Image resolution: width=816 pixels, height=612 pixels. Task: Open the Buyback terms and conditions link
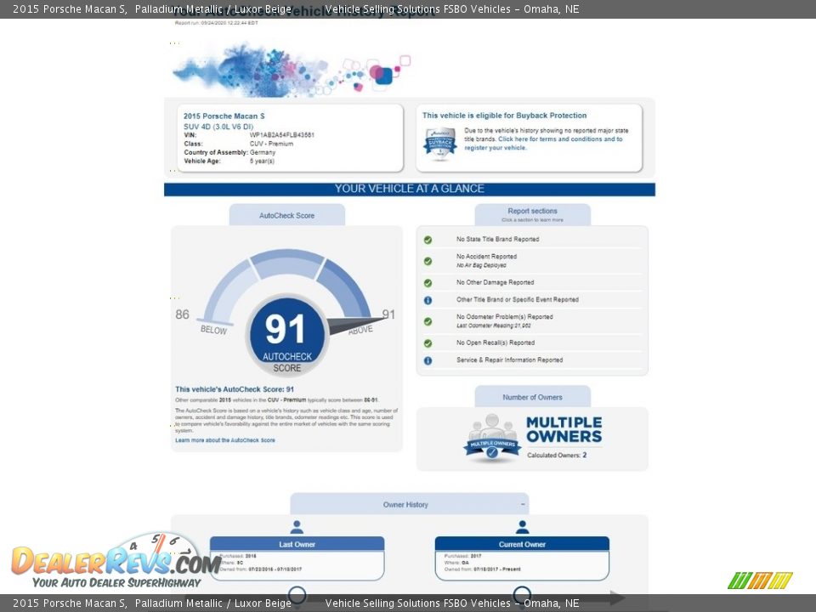tap(559, 139)
